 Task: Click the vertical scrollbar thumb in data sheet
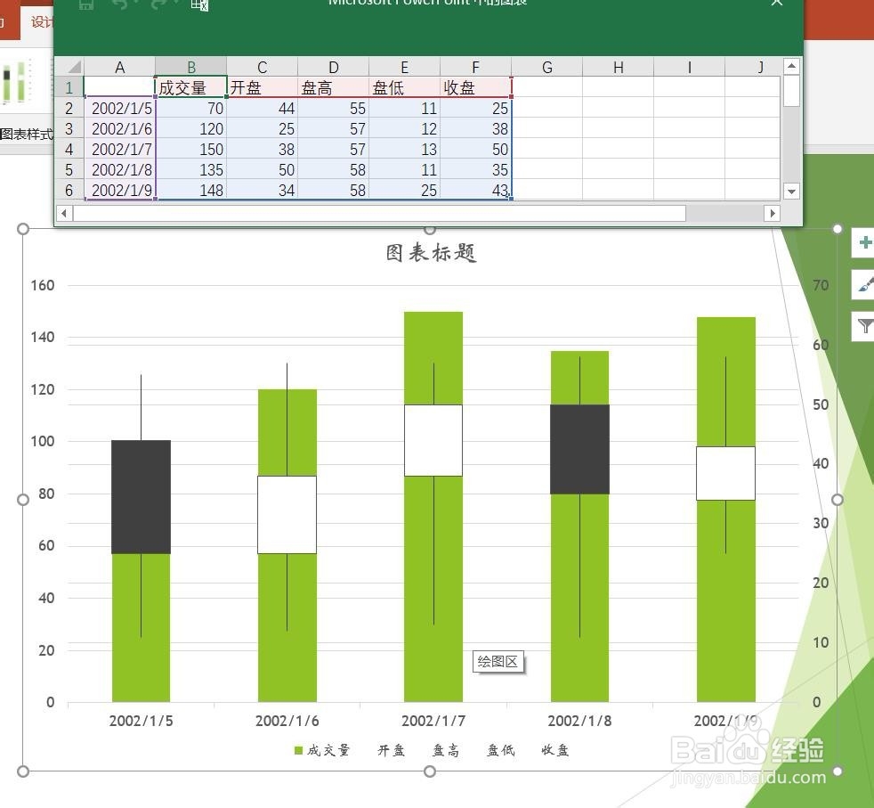tap(791, 91)
